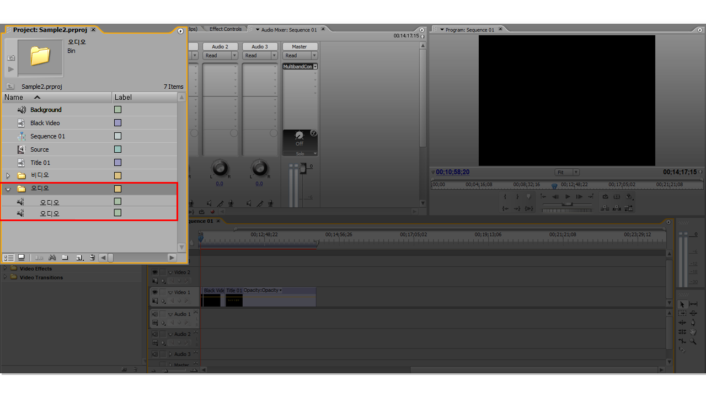Click Play In to Out button

529,208
